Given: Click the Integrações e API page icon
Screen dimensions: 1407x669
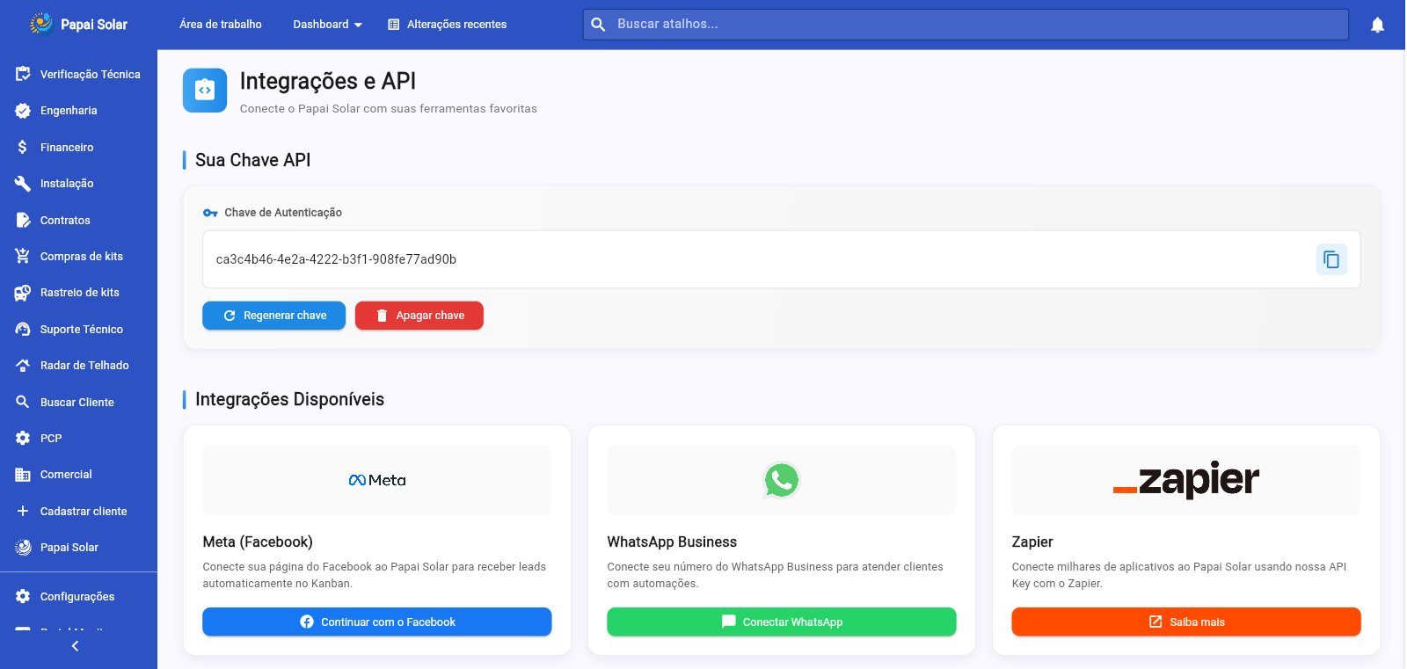Looking at the screenshot, I should (205, 91).
